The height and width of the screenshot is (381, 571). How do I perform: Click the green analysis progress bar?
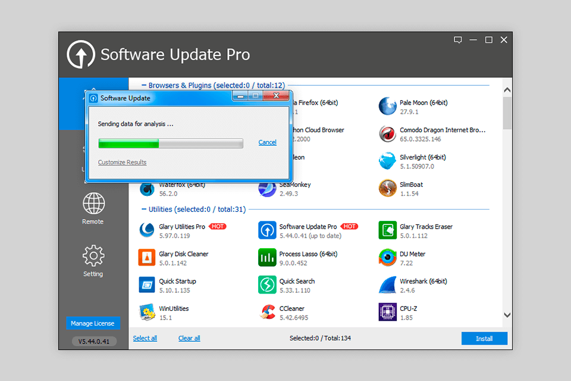(171, 143)
